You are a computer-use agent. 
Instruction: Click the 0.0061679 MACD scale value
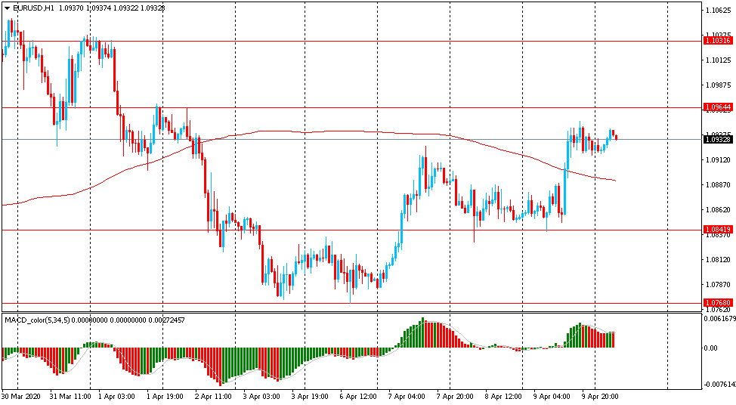point(719,319)
